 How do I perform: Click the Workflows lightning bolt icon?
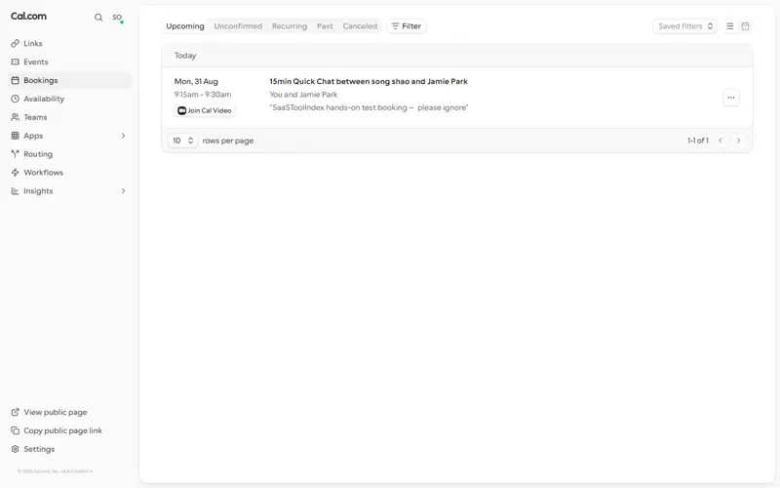pyautogui.click(x=16, y=173)
